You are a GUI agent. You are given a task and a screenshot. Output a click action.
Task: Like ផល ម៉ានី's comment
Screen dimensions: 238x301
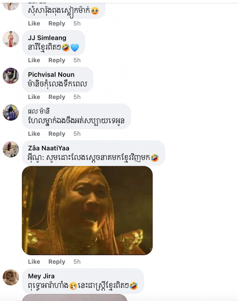click(34, 134)
